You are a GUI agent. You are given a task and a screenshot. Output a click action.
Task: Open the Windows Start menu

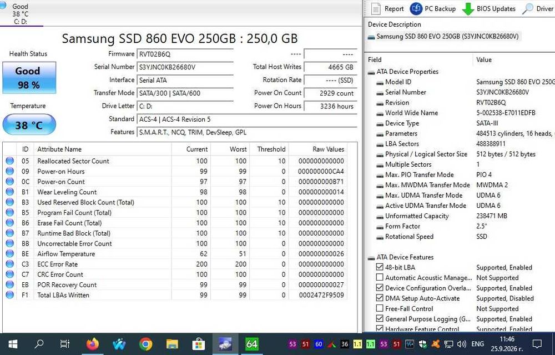pyautogui.click(x=13, y=344)
